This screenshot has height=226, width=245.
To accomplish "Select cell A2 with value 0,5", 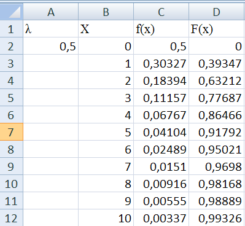I will pos(50,46).
